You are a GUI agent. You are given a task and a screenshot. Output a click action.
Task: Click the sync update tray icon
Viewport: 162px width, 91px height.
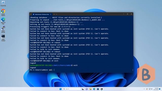pos(147,89)
